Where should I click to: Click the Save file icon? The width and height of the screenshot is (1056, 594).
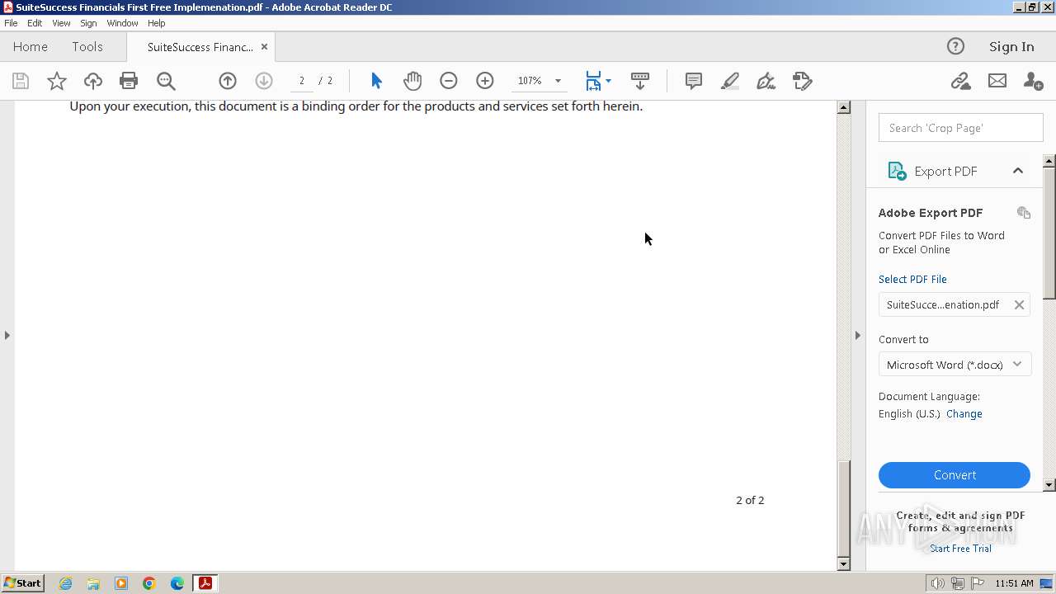[21, 81]
